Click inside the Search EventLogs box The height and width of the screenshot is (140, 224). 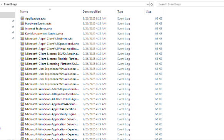pos(190,4)
